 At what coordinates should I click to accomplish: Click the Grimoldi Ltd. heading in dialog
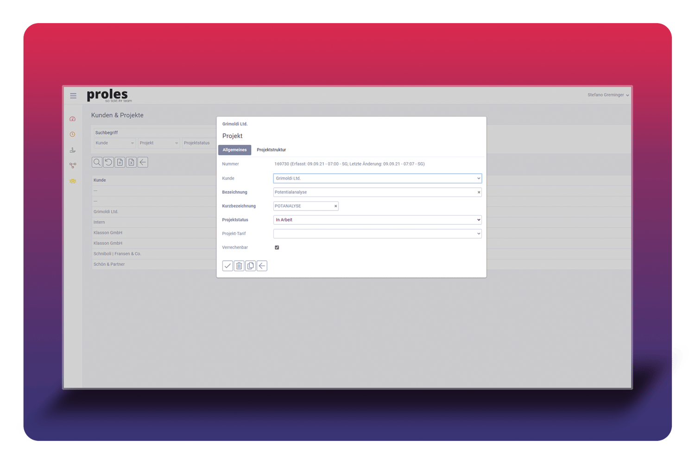coord(235,124)
